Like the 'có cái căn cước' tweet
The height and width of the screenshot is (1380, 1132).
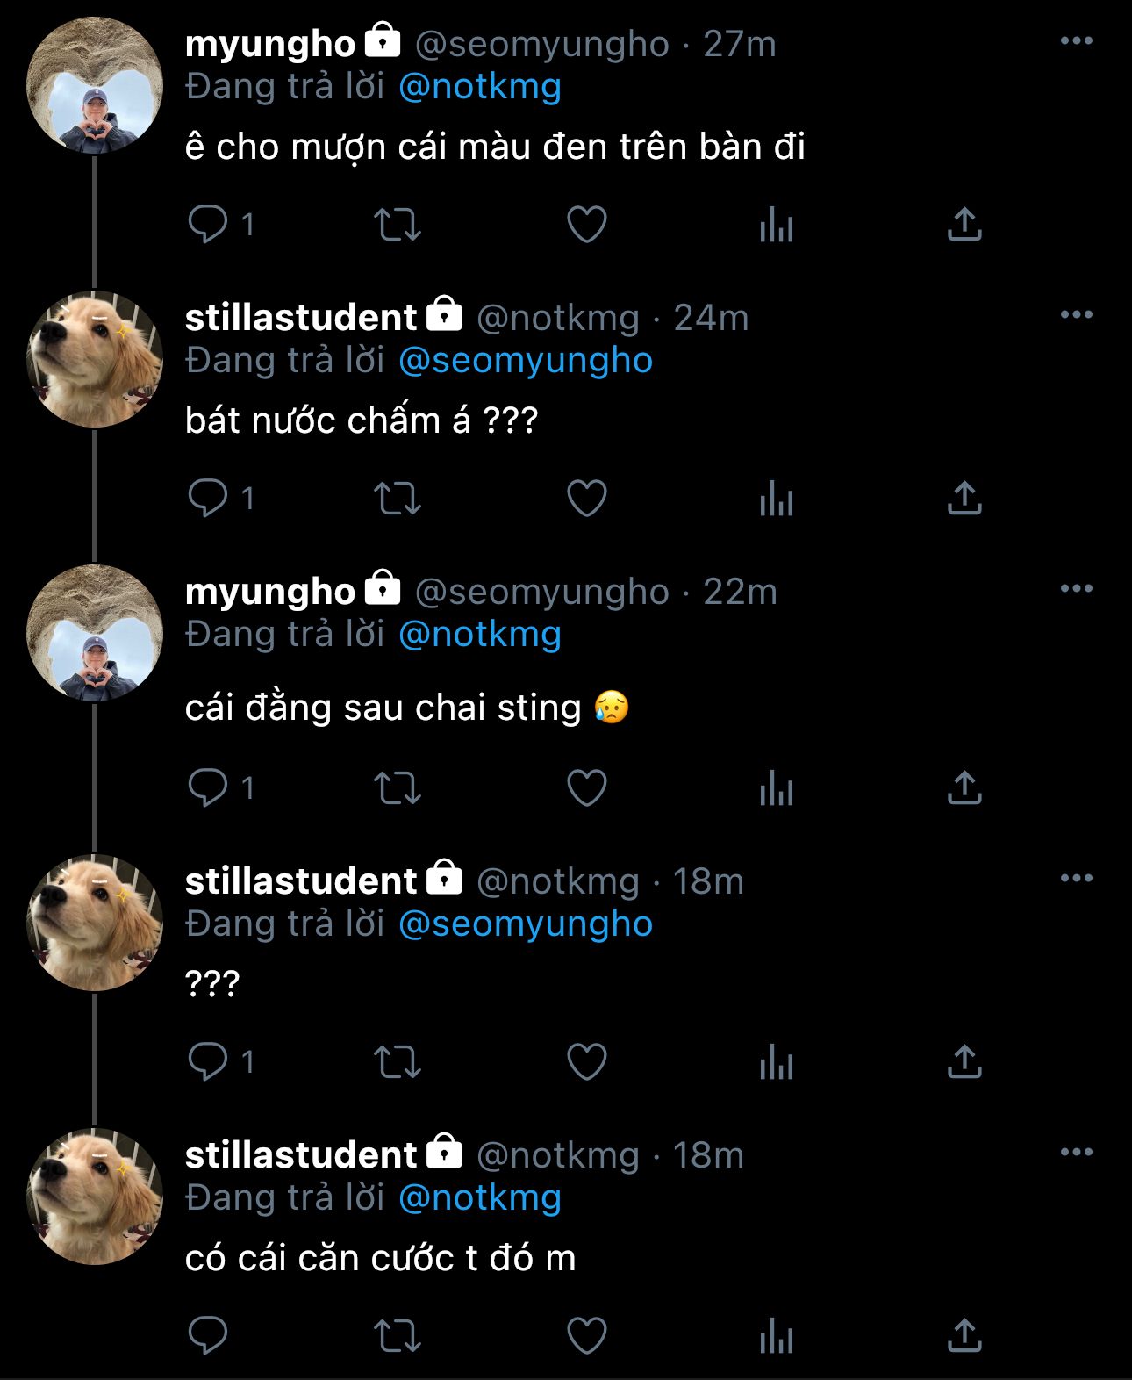[x=587, y=1336]
